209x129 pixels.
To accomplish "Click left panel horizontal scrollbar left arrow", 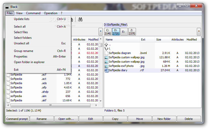I will coord(8,105).
